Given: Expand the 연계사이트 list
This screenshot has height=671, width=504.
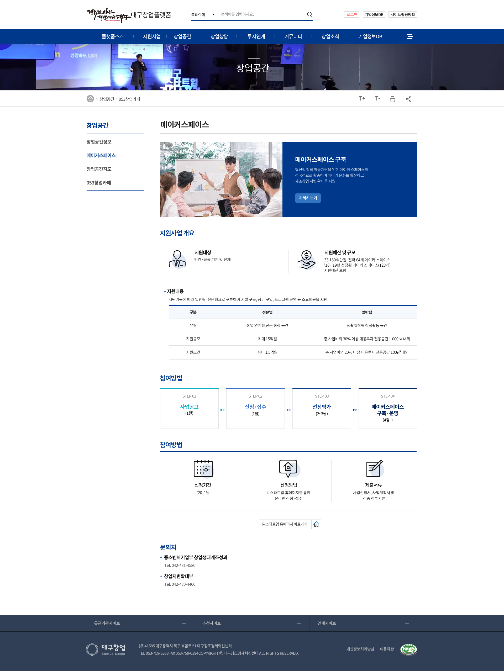Looking at the screenshot, I should pos(407,624).
